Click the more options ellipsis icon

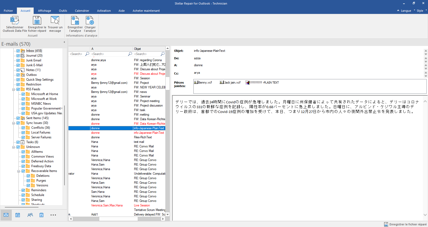tap(53, 215)
